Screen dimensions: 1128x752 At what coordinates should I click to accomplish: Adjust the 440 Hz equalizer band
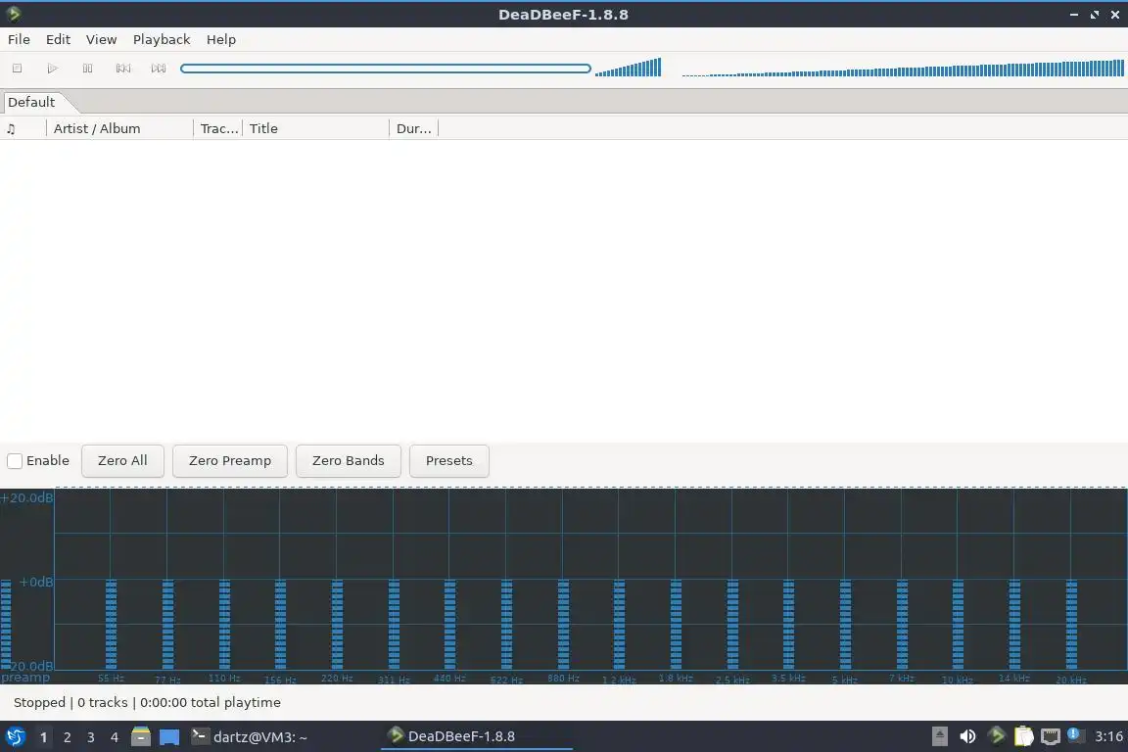pos(449,625)
